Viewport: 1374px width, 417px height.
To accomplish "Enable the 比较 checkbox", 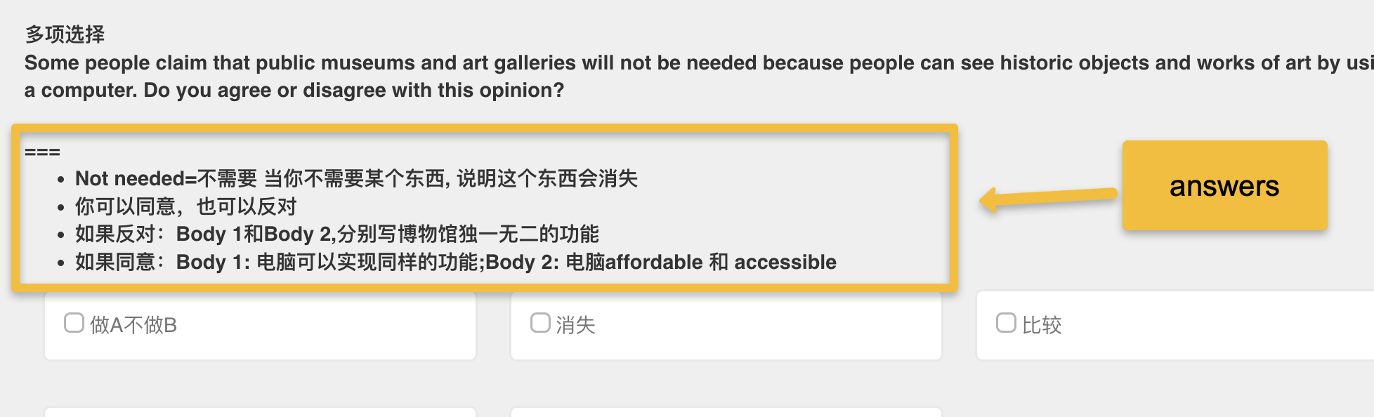I will pos(1006,323).
